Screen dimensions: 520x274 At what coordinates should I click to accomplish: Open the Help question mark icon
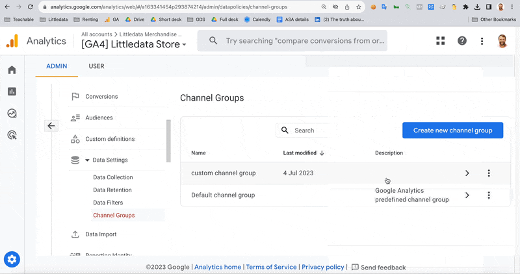click(462, 41)
